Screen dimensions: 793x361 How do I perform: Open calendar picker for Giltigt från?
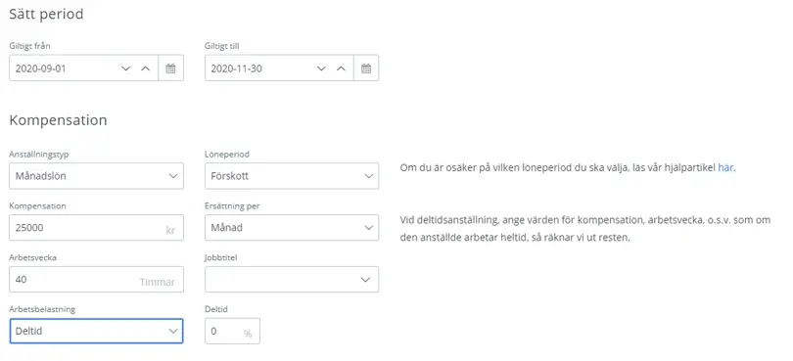(x=171, y=68)
